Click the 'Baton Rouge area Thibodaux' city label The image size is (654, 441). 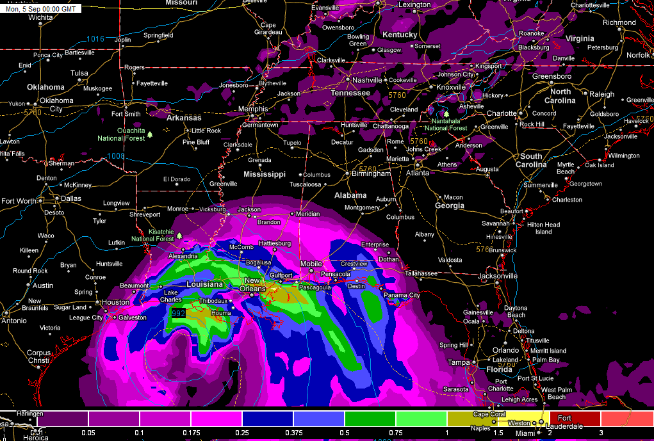[213, 301]
